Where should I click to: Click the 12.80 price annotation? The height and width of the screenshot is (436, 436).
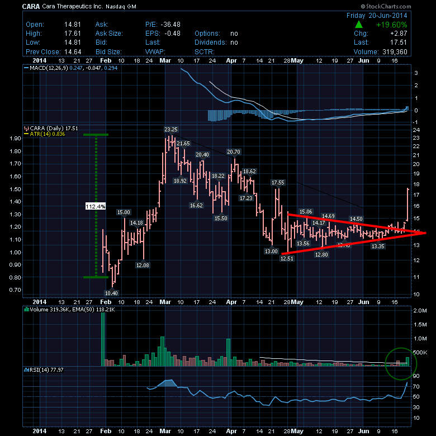tap(321, 254)
